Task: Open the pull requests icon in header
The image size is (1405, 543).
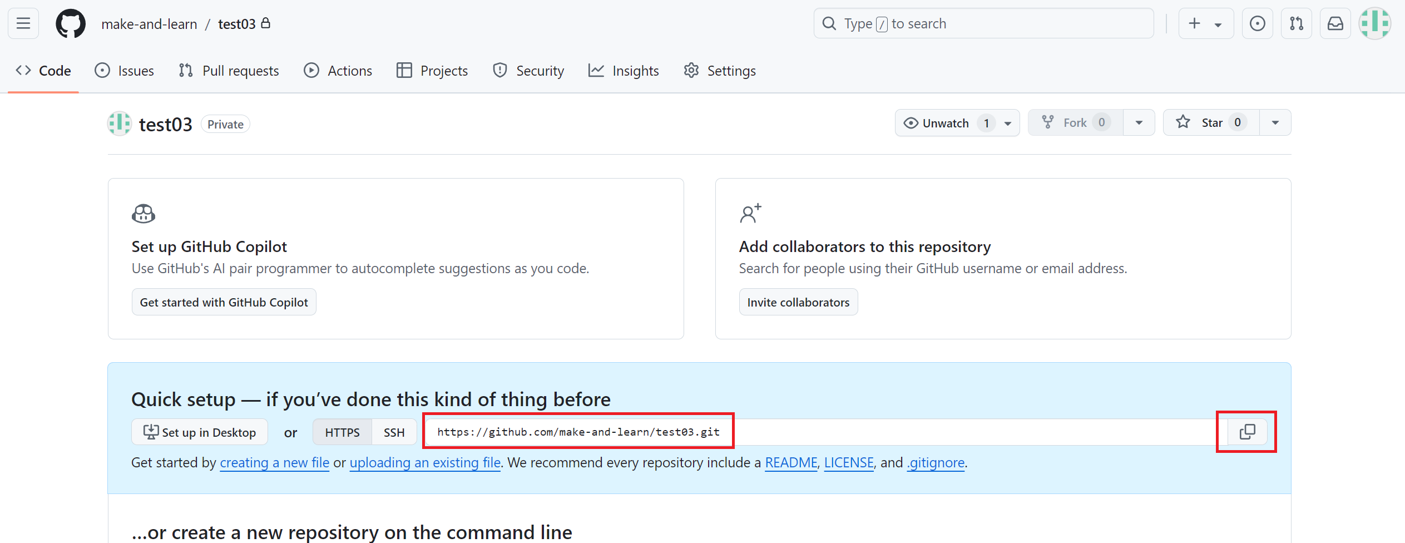Action: pos(1296,23)
